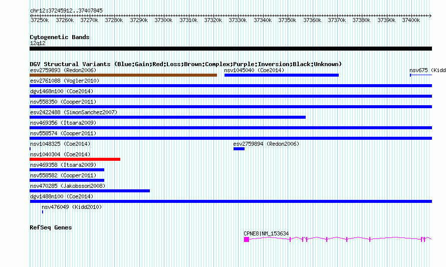Click the 37400k ruler position

pyautogui.click(x=411, y=20)
